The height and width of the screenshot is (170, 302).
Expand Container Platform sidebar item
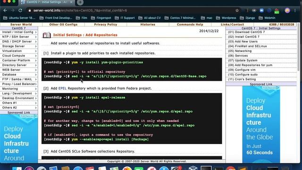[x=19, y=60]
